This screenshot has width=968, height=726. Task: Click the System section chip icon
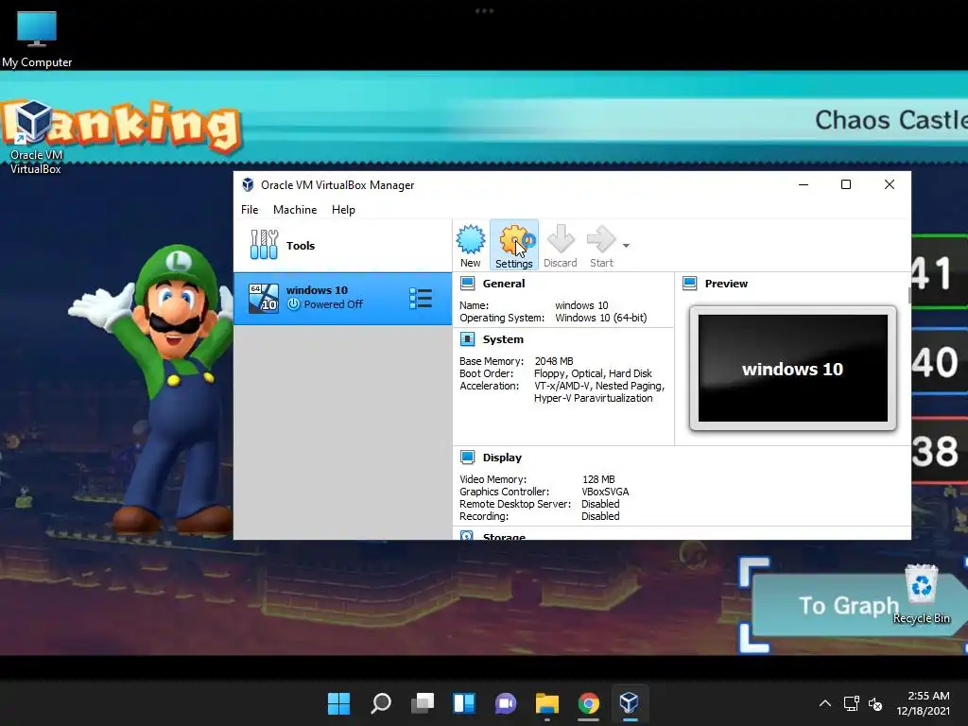click(467, 339)
